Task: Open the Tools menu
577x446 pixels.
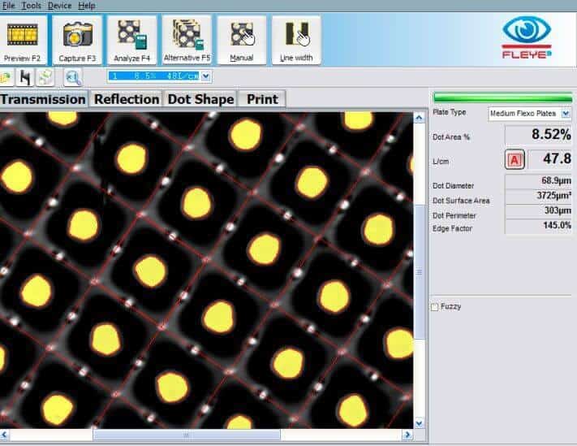Action: 32,6
